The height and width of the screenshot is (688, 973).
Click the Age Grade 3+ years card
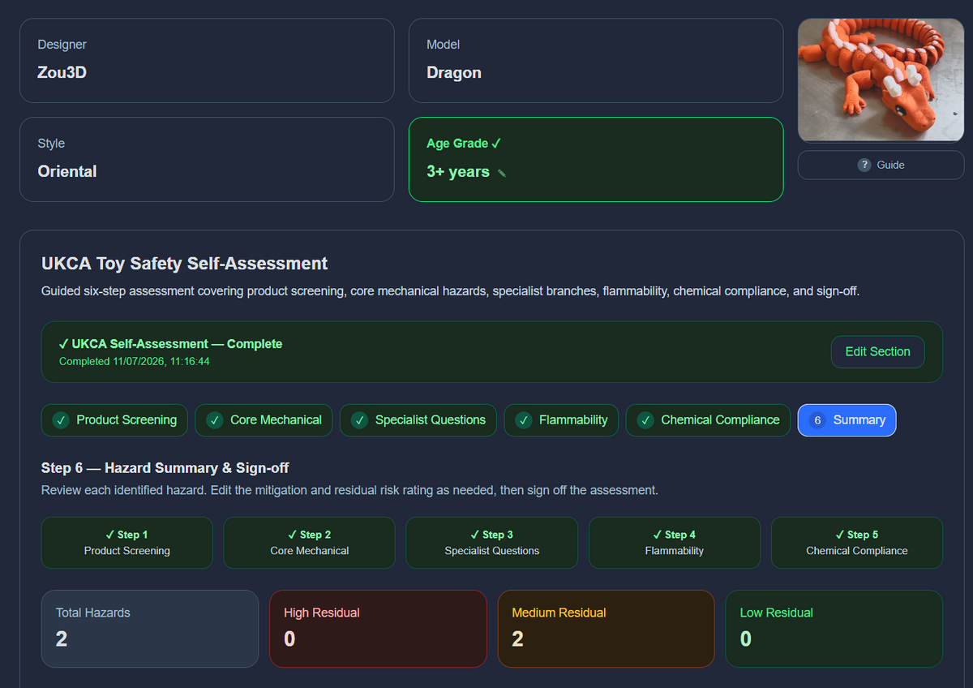click(x=596, y=159)
